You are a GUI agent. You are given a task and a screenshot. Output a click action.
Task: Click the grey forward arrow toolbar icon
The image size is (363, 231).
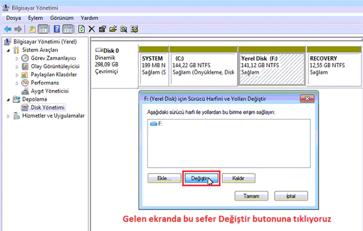click(18, 29)
